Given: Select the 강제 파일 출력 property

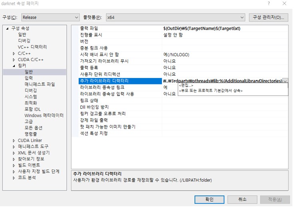Looking at the screenshot, I should pyautogui.click(x=183, y=120).
